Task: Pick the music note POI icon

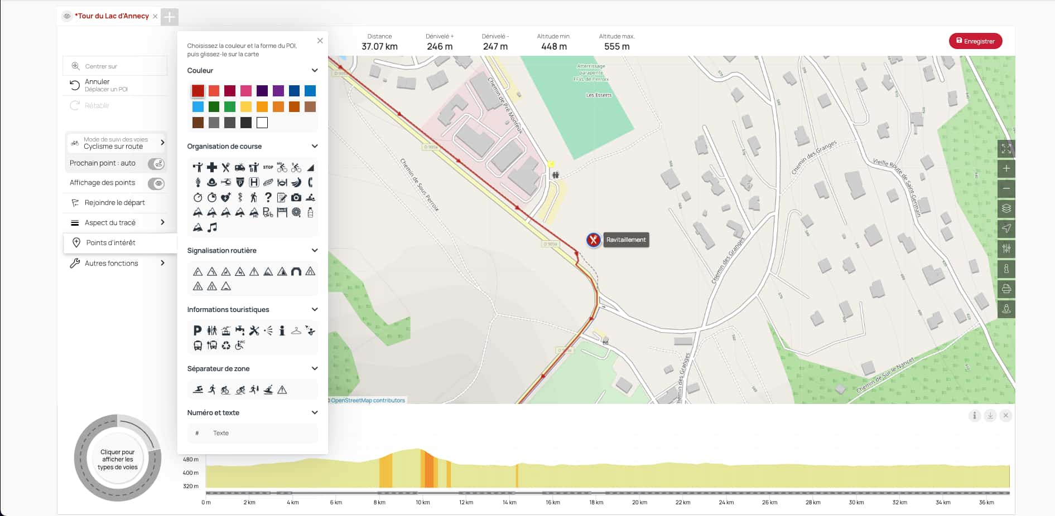Action: (x=212, y=227)
